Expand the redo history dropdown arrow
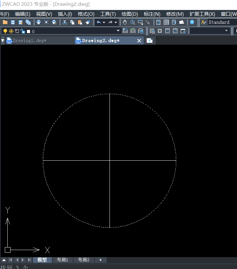The image size is (237, 269). coord(116,22)
